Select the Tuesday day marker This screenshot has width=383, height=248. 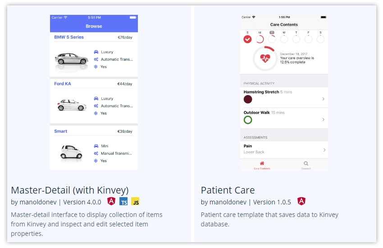pos(272,32)
